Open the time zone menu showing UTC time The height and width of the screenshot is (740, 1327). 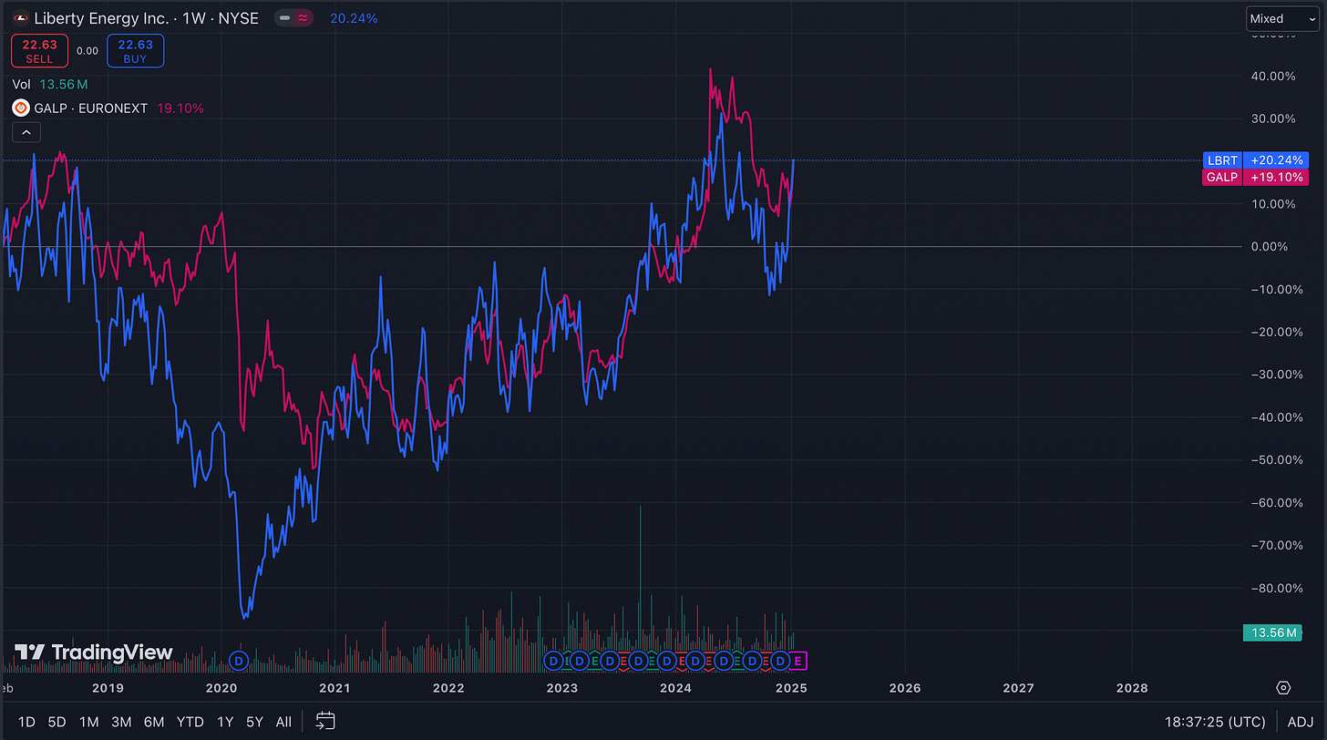point(1215,722)
